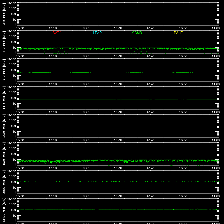Click the red SVTO station label

(57, 33)
